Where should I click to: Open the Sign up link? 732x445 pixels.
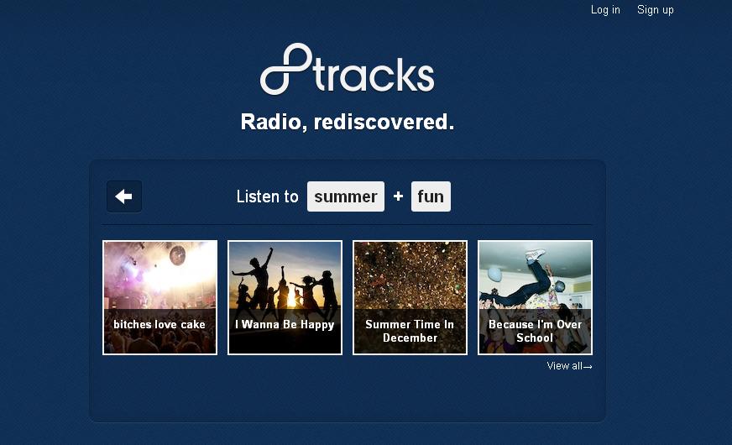click(655, 10)
